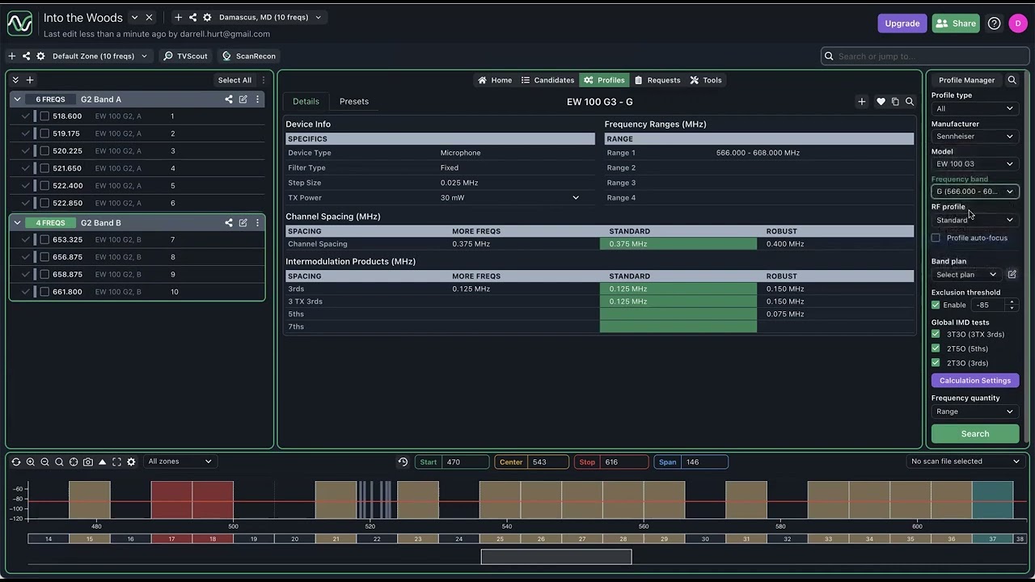Screen dimensions: 1035x582
Task: Switch to the Presets tab
Action: (x=354, y=102)
